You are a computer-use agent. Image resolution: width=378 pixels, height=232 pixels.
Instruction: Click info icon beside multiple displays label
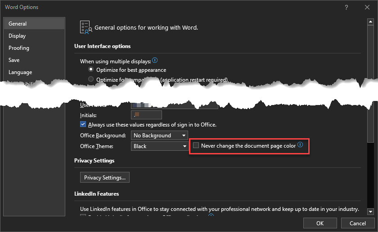155,60
